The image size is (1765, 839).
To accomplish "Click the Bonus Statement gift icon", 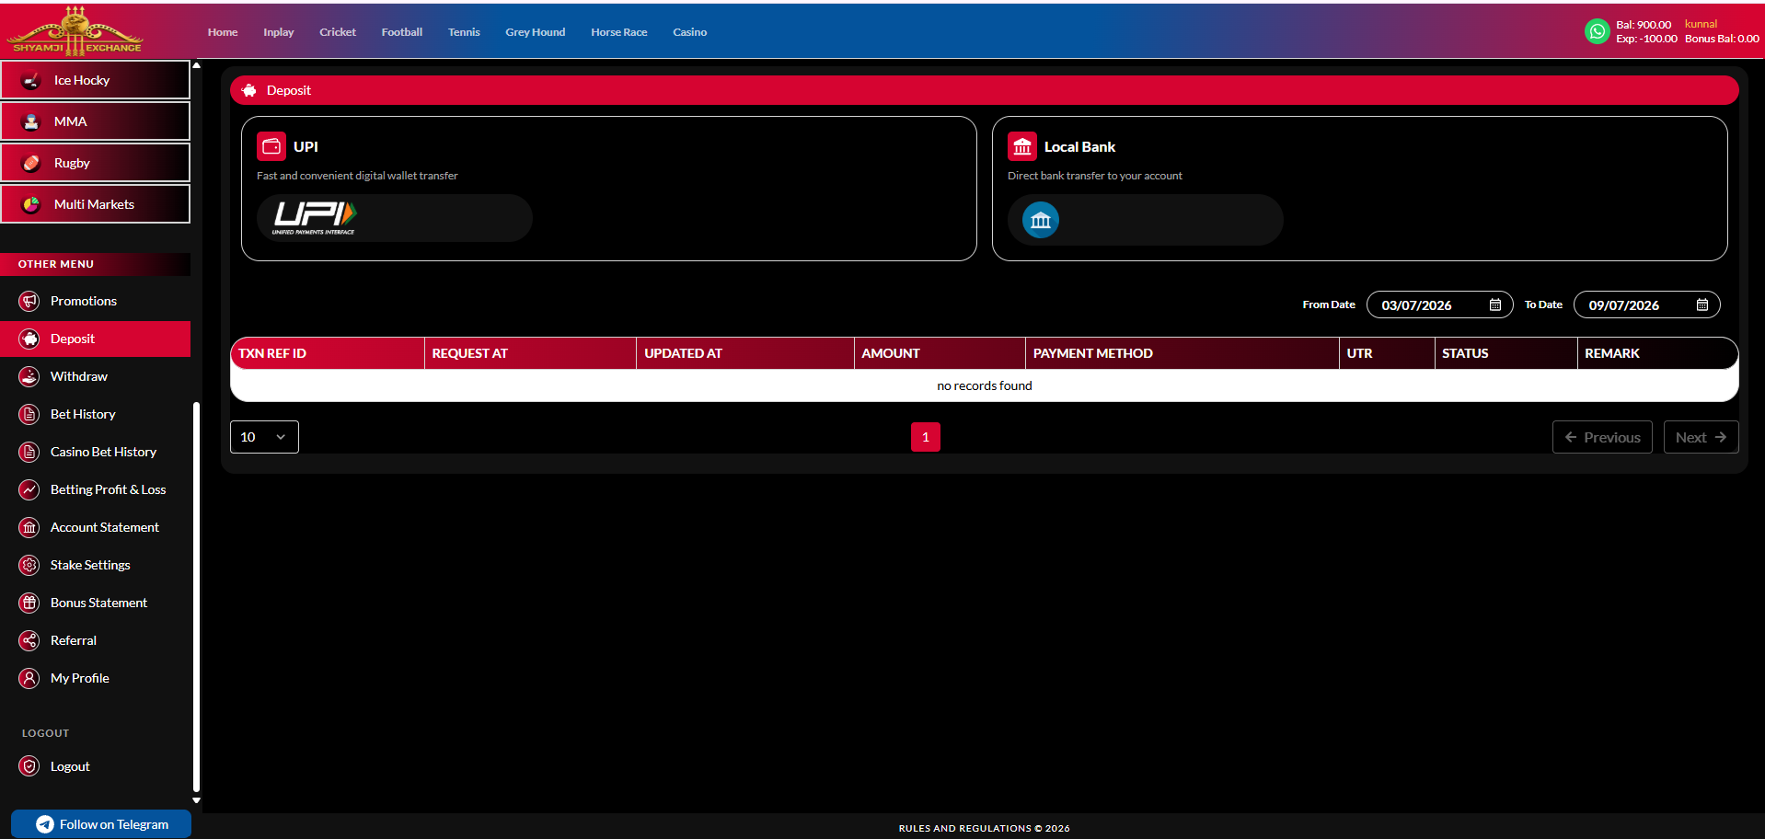I will [x=29, y=603].
